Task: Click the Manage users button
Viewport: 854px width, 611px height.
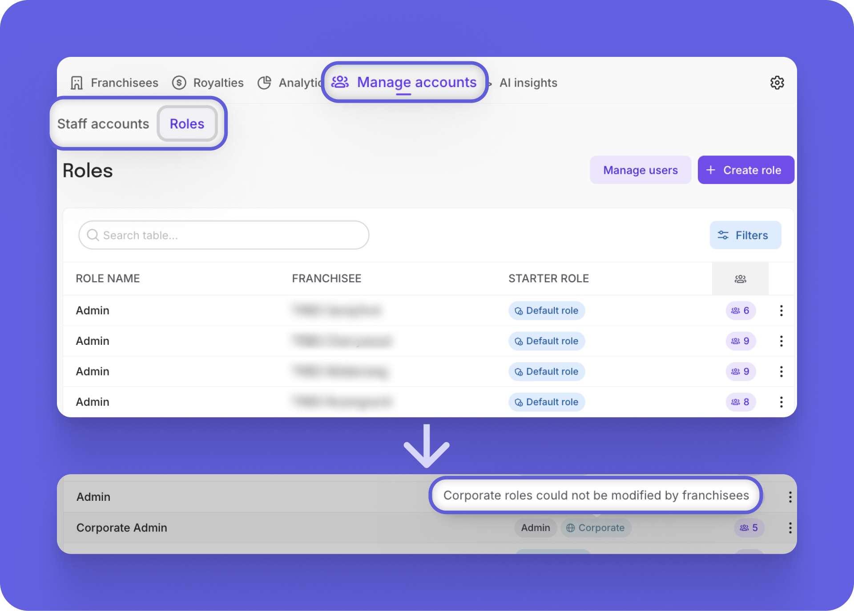Action: coord(640,170)
